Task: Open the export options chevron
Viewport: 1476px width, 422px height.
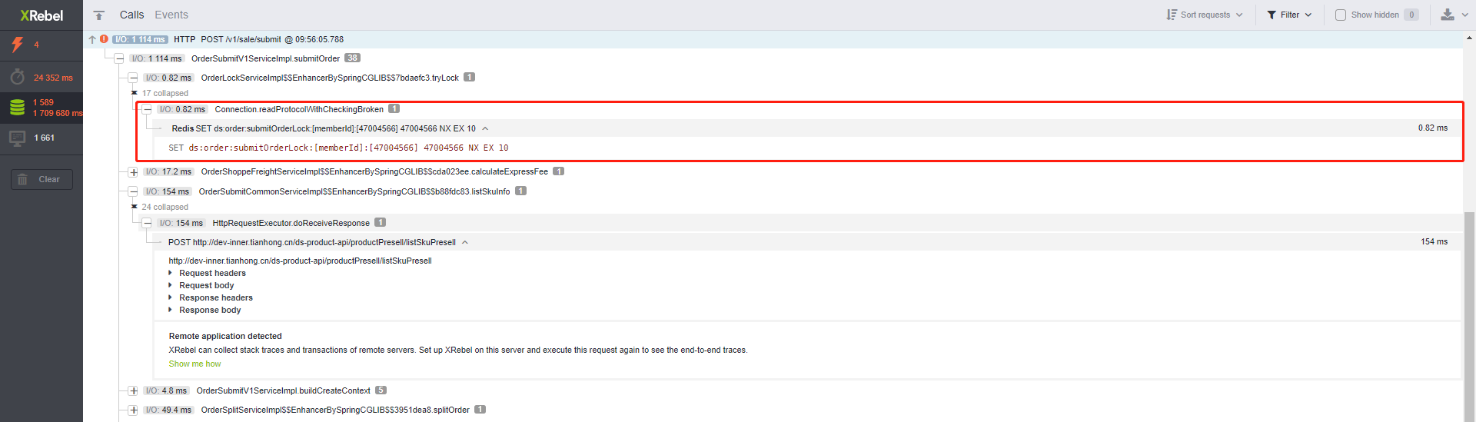Action: [1465, 15]
